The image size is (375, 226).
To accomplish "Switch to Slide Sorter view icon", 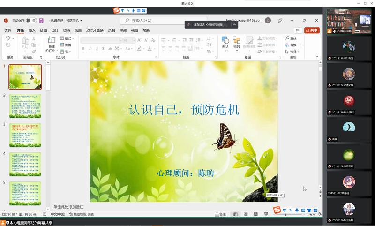I will [246, 214].
